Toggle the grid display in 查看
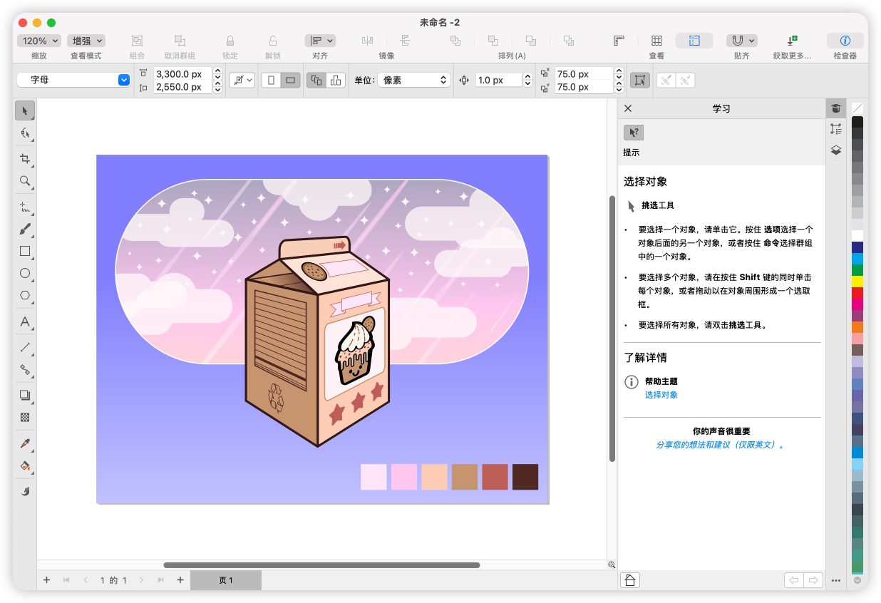The image size is (881, 603). tap(656, 41)
